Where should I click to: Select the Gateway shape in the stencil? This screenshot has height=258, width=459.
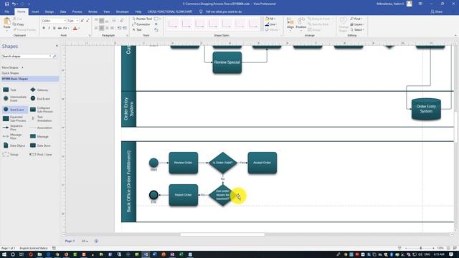click(x=39, y=90)
